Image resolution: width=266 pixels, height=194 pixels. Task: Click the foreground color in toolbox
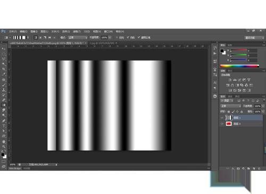[3, 155]
